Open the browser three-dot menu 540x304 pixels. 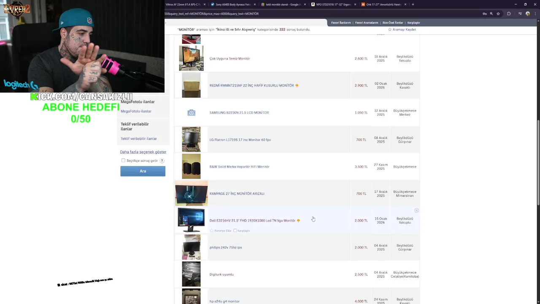point(536,14)
